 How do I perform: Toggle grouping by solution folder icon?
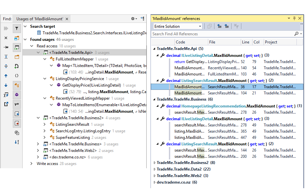click(x=17, y=38)
